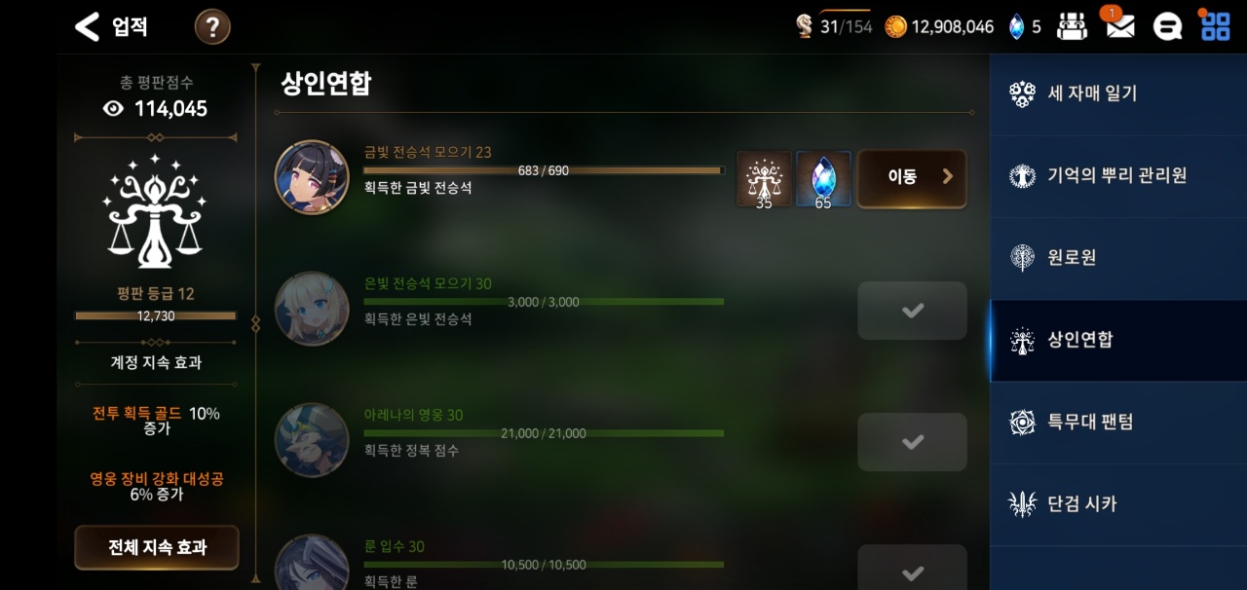Tap the eye icon beside total reputation score
The width and height of the screenshot is (1247, 590).
[114, 108]
